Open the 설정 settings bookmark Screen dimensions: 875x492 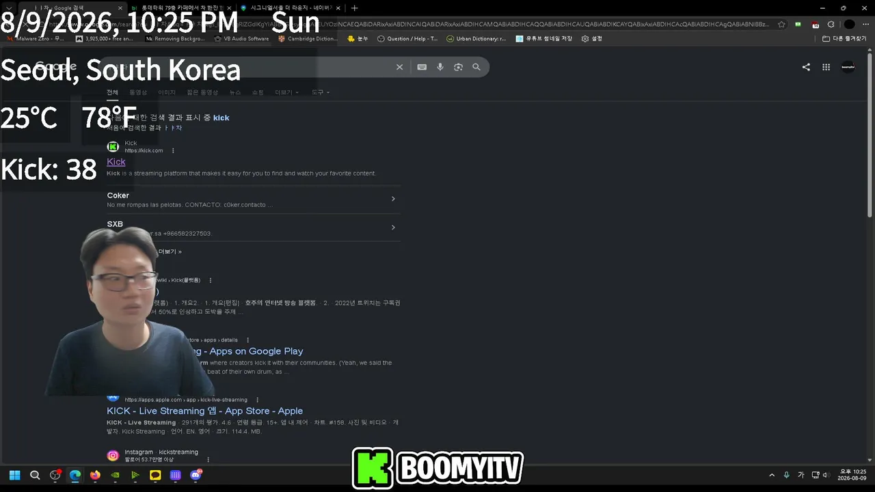coord(592,39)
